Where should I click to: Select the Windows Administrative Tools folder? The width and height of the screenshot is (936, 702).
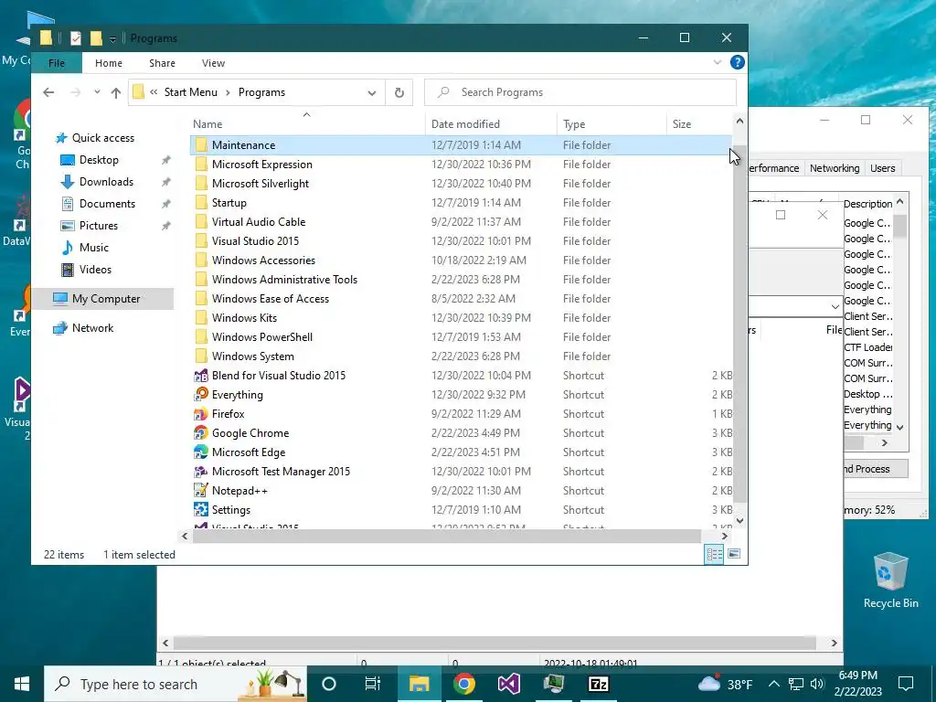(x=285, y=280)
